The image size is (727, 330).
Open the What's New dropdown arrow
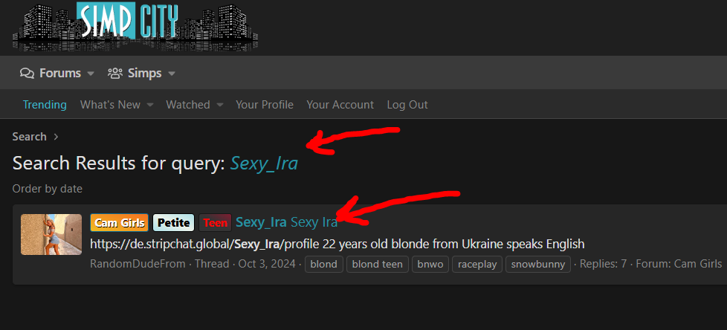[x=149, y=106]
